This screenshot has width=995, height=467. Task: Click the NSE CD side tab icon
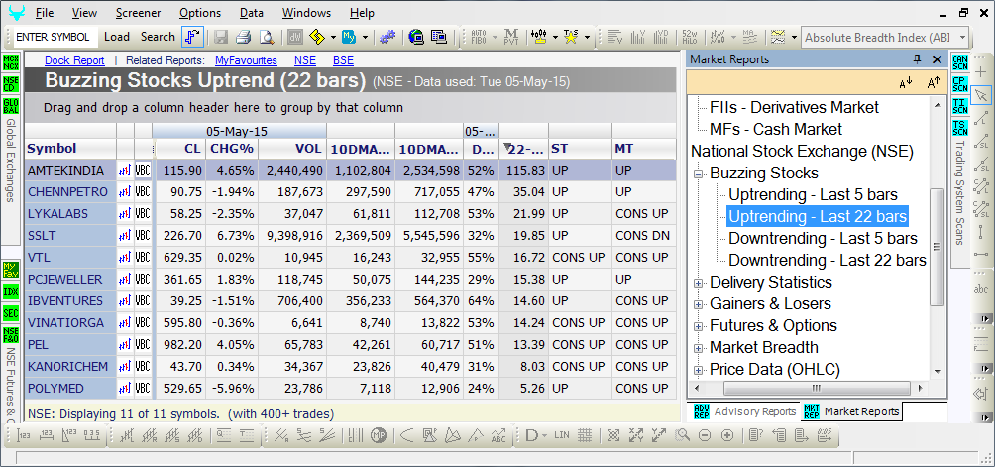pyautogui.click(x=11, y=83)
